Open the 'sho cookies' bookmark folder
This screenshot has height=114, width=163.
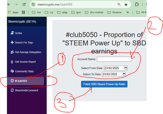94,12
